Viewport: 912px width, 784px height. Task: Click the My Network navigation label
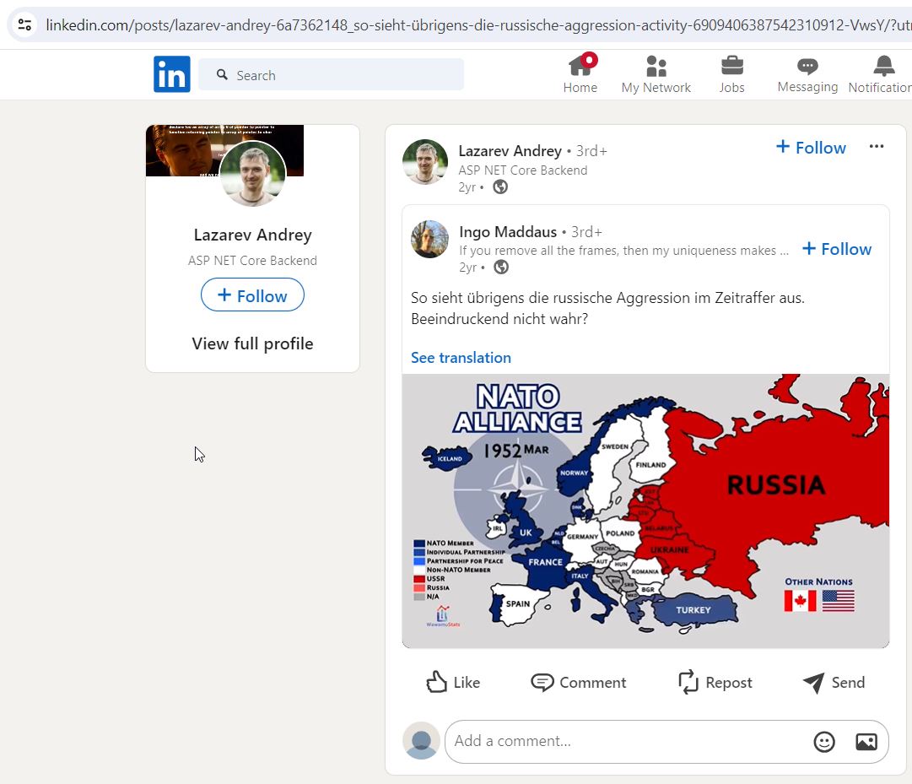coord(656,88)
